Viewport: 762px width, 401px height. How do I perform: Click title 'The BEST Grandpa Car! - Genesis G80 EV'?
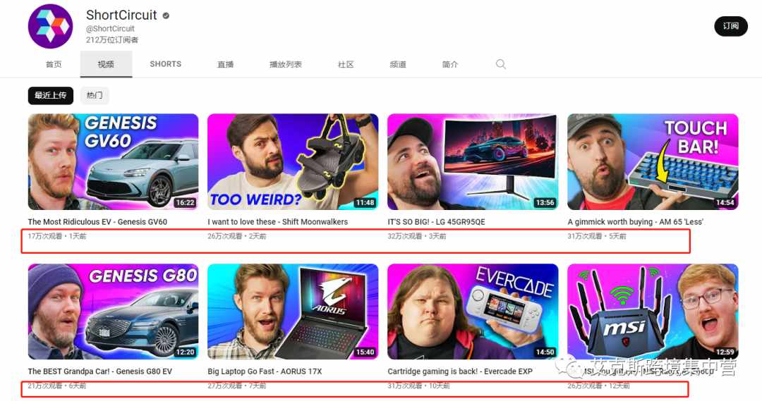[100, 371]
